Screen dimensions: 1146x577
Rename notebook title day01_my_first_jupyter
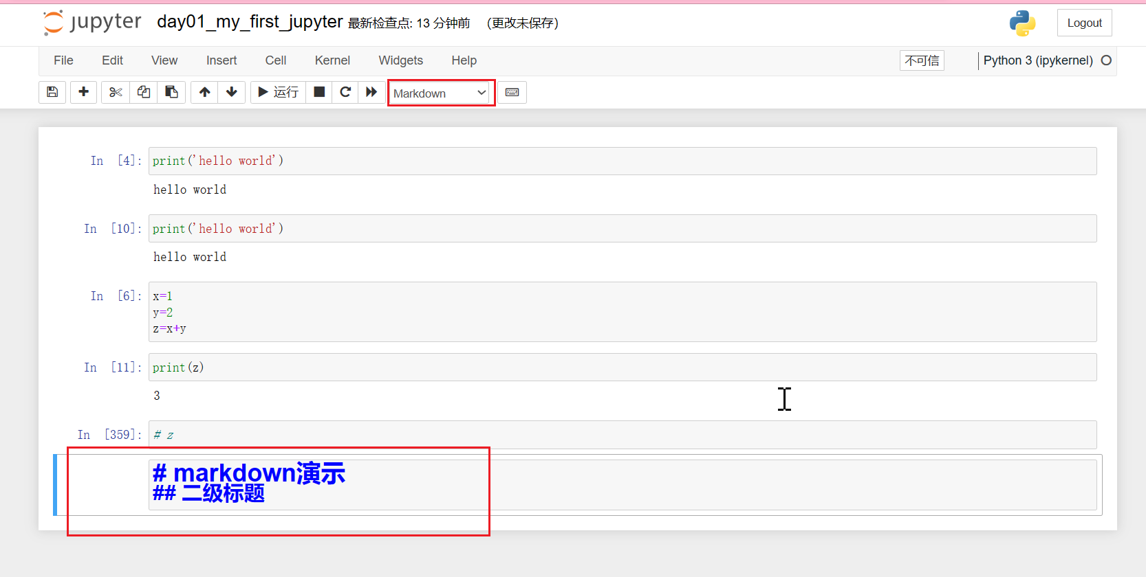pos(250,22)
